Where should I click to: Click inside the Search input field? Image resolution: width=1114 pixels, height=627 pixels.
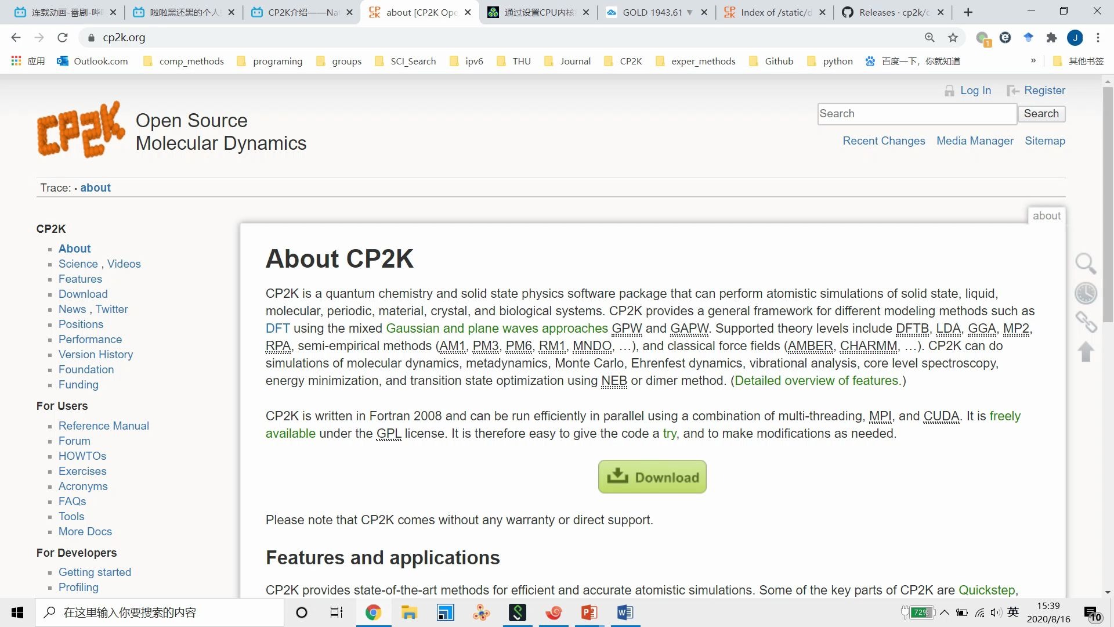click(x=917, y=114)
